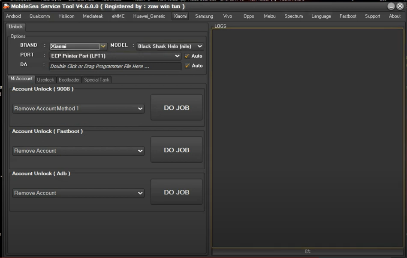Open the PORT dropdown ECP Printer Port

tap(115, 56)
